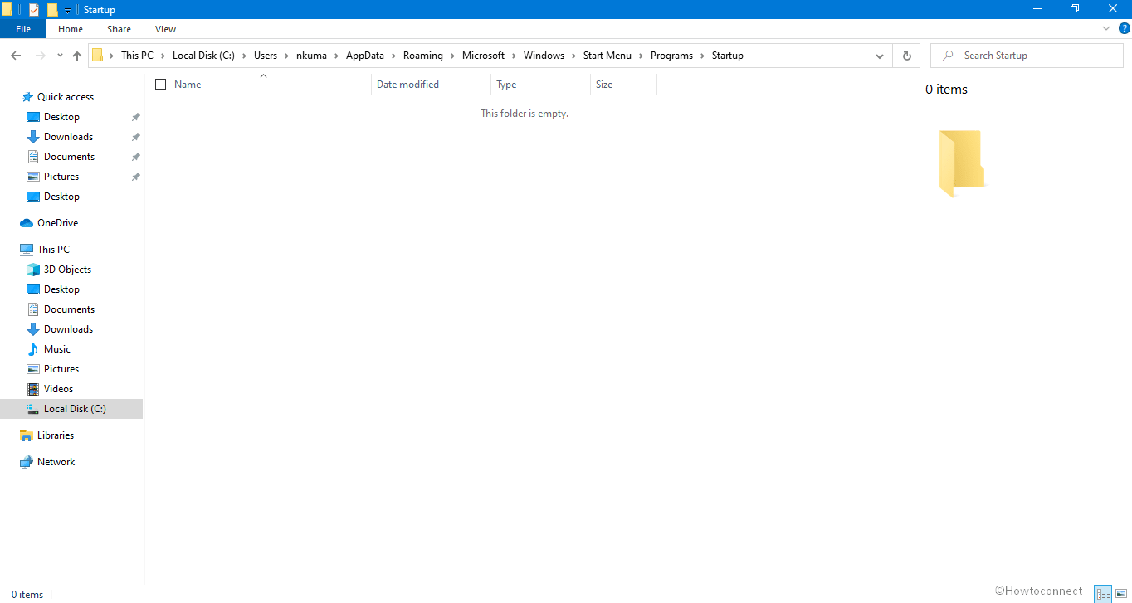Screen dimensions: 1132x603
Task: Click the Back navigation arrow
Action: [16, 56]
